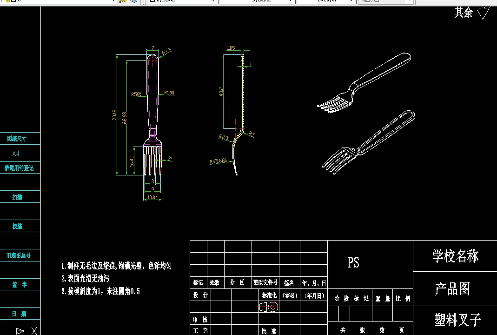Click the 处数 header cell
Viewport: 497px width, 335px height.
(x=215, y=282)
